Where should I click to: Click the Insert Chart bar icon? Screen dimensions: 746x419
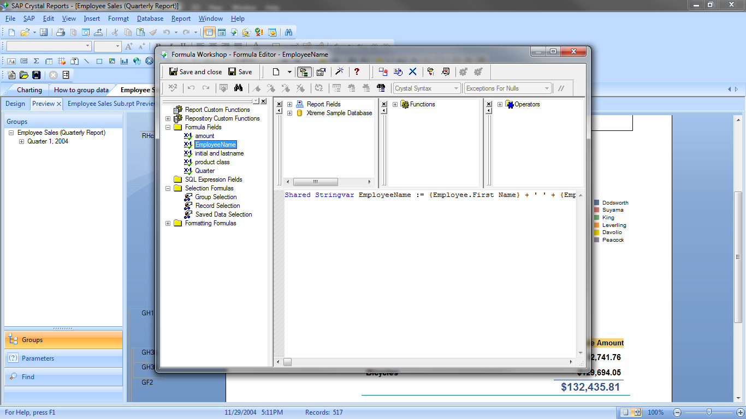[125, 61]
